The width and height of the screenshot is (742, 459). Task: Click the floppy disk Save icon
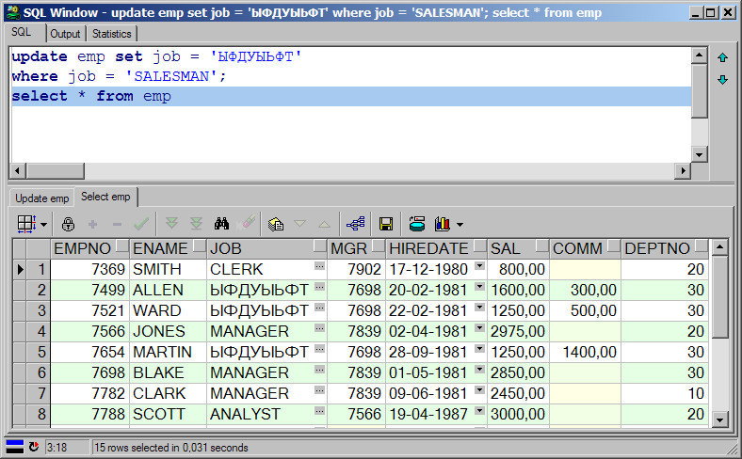(x=386, y=224)
